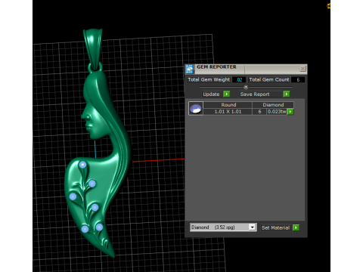The width and height of the screenshot is (363, 272).
Task: Click the green arrow next to Save Report
Action: (287, 94)
